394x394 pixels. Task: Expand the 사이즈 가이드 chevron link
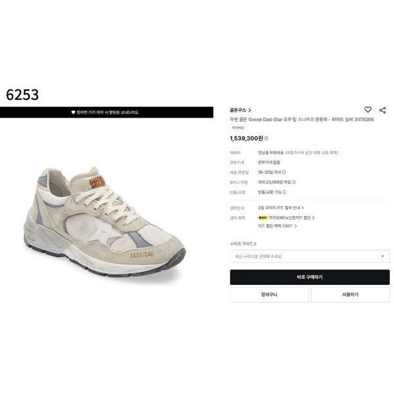(243, 244)
